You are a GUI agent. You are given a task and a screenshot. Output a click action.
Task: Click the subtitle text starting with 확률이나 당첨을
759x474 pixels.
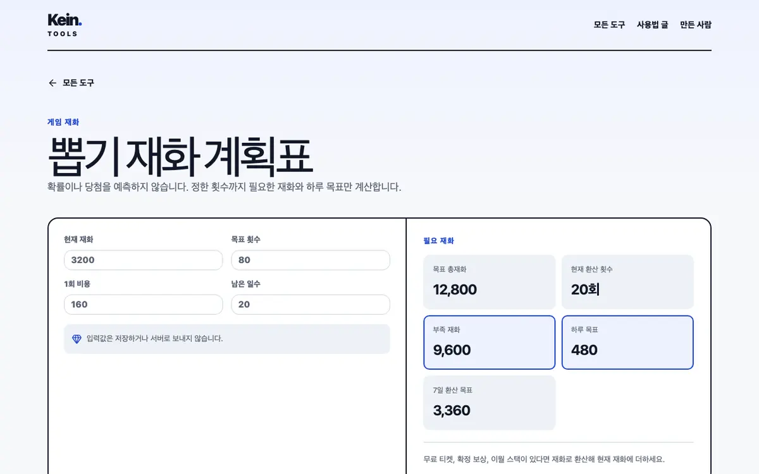click(x=225, y=187)
